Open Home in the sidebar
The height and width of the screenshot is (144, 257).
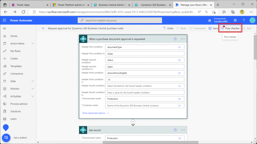[x=14, y=36]
